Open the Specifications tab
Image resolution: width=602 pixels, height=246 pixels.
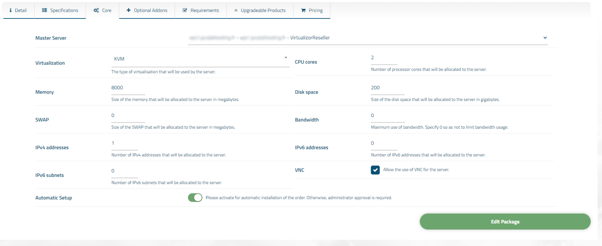[60, 11]
